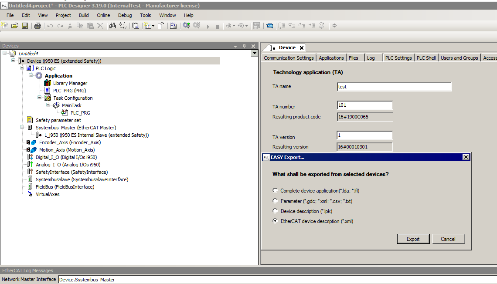Click the Open project folder icon

point(15,26)
